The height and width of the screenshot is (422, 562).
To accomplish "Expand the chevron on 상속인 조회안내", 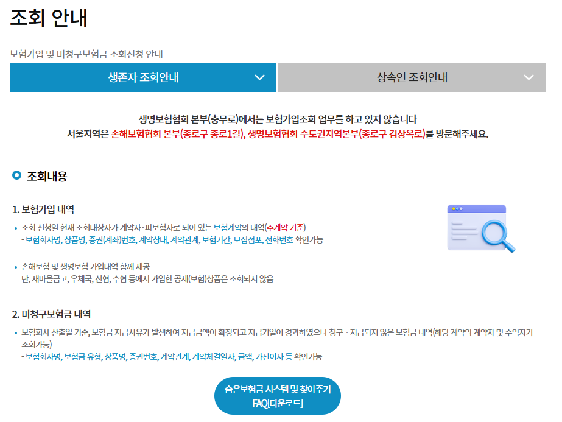I will [529, 77].
